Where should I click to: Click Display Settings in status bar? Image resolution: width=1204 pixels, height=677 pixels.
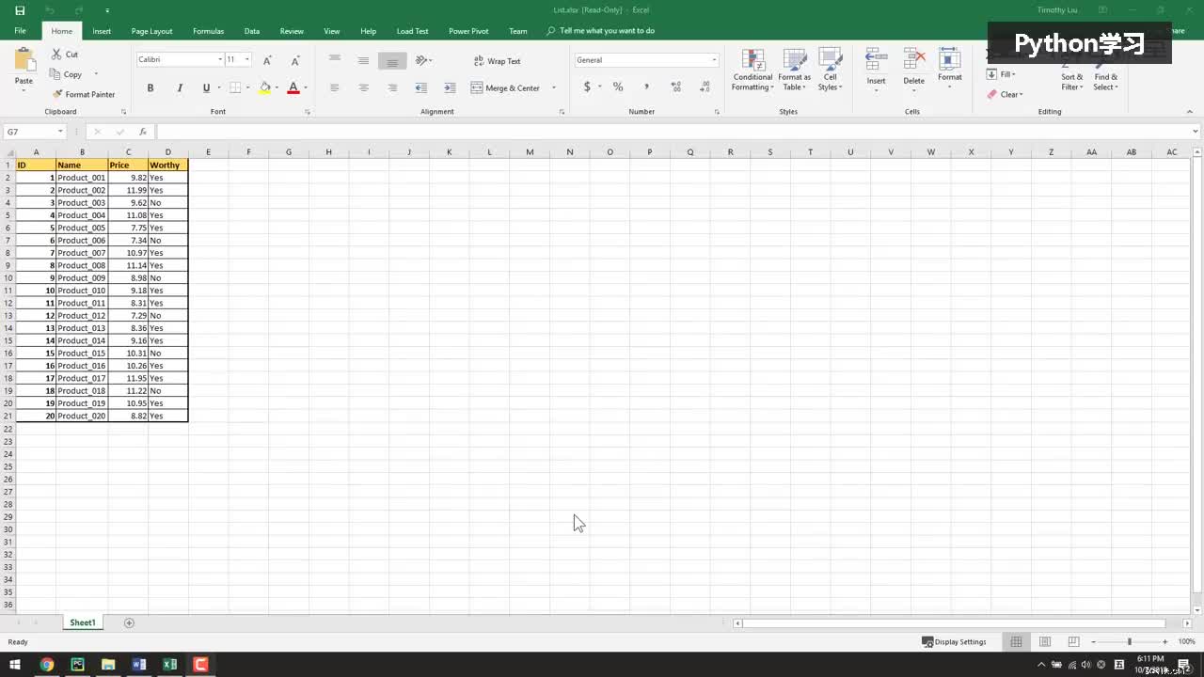point(955,642)
